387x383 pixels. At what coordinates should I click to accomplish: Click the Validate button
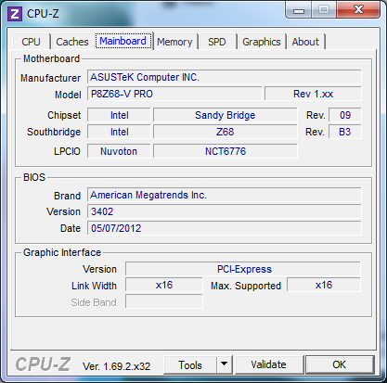[x=268, y=365]
